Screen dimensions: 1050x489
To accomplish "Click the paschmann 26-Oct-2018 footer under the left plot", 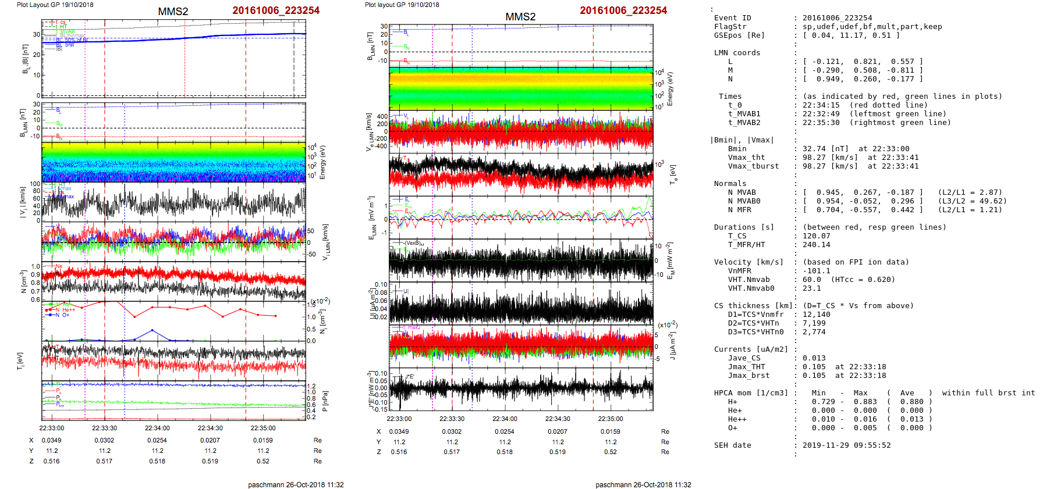I will coord(296,484).
